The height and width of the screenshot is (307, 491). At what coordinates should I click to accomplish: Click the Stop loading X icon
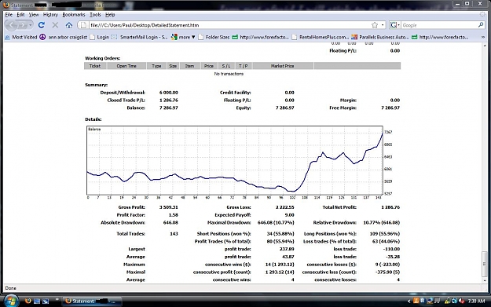[55, 25]
